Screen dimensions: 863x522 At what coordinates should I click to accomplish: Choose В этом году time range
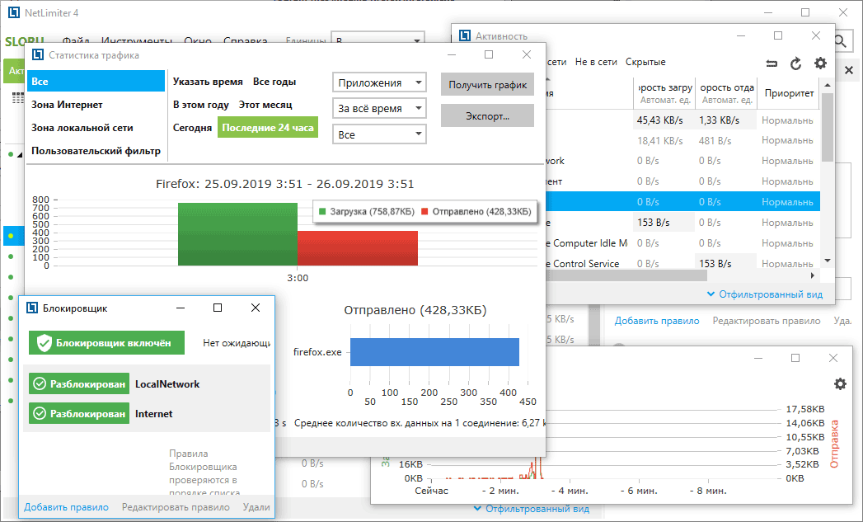200,105
